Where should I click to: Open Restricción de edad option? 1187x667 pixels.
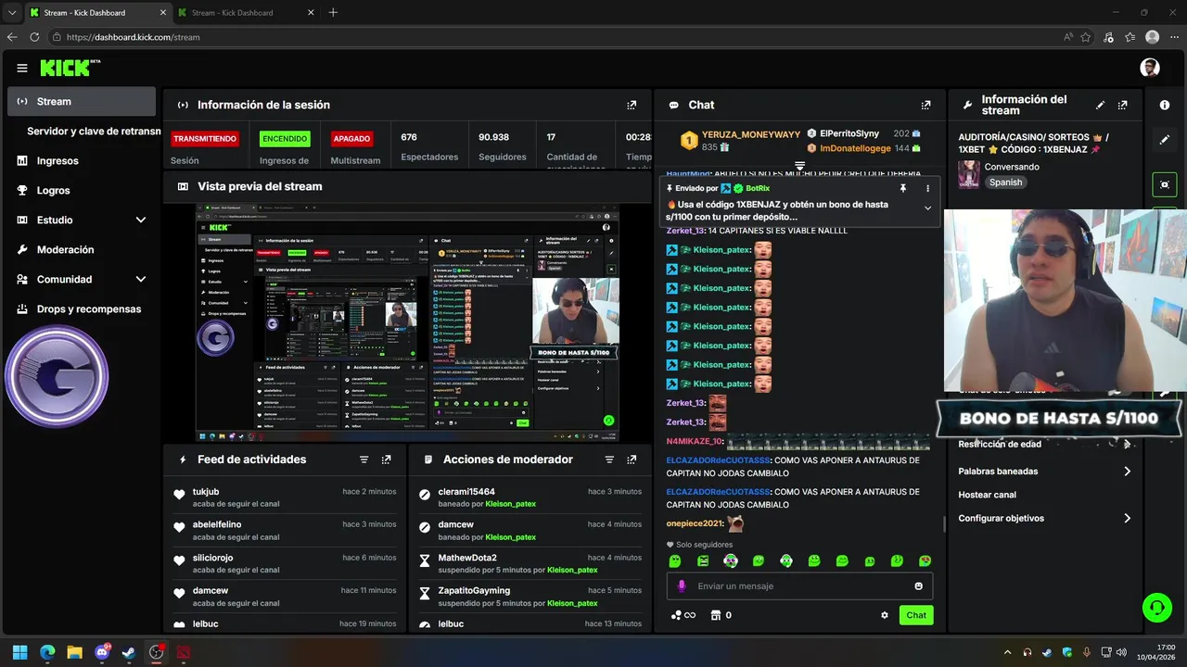click(x=1045, y=444)
